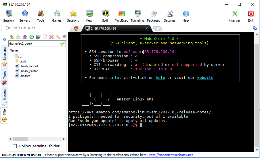Viewport: 260px width, 158px height.
Task: Click the red delete icon in SFTP toolbar
Action: [x=51, y=37]
